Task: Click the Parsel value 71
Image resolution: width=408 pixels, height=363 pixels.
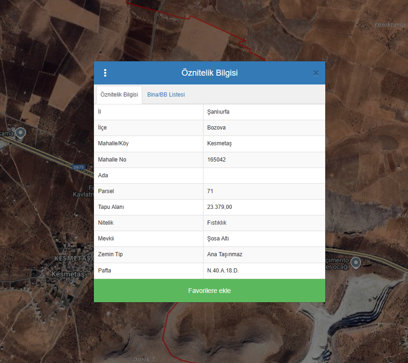Action: coord(211,191)
